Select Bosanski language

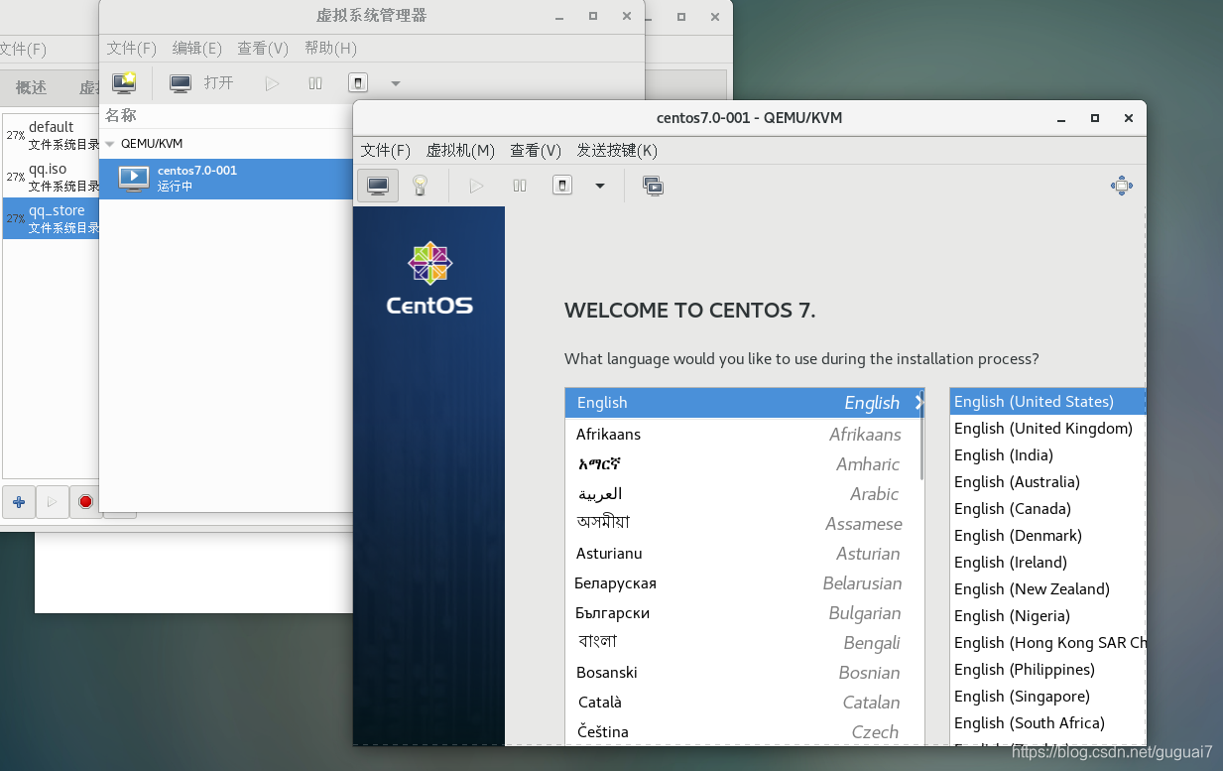click(744, 673)
